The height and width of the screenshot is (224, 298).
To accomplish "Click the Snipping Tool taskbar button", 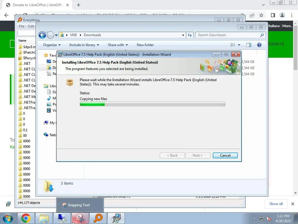I will tap(80, 218).
